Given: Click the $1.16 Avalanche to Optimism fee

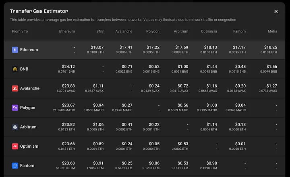Looking at the screenshot, I should coord(211,86).
